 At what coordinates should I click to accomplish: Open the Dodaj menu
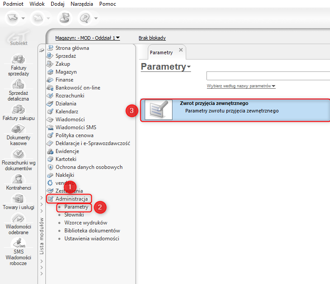coord(57,4)
